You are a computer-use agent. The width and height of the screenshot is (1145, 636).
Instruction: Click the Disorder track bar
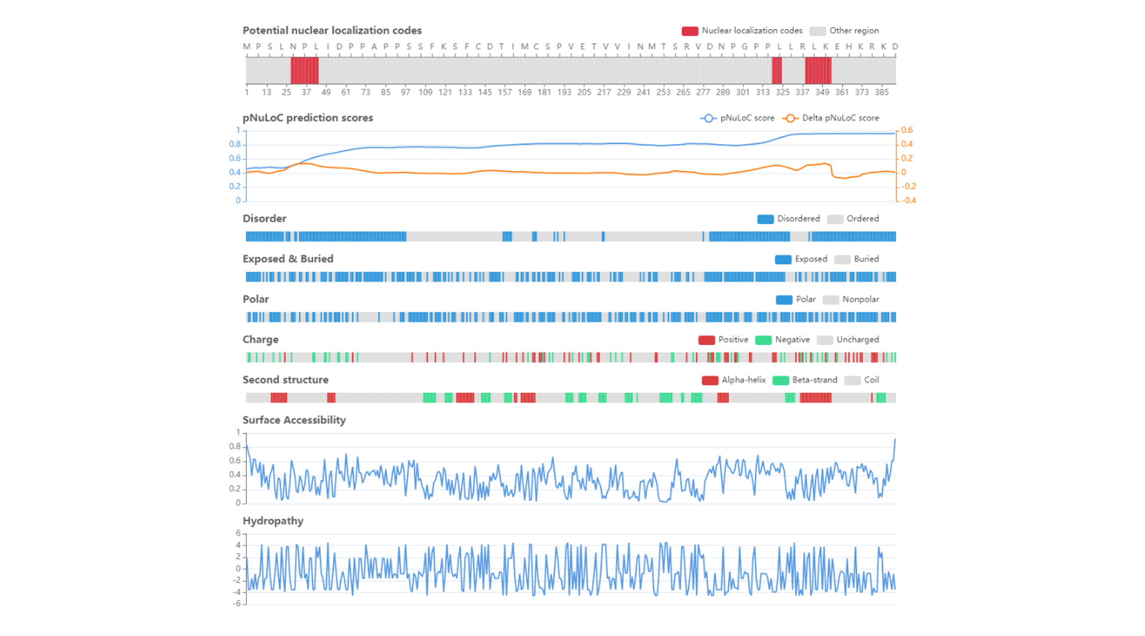571,237
